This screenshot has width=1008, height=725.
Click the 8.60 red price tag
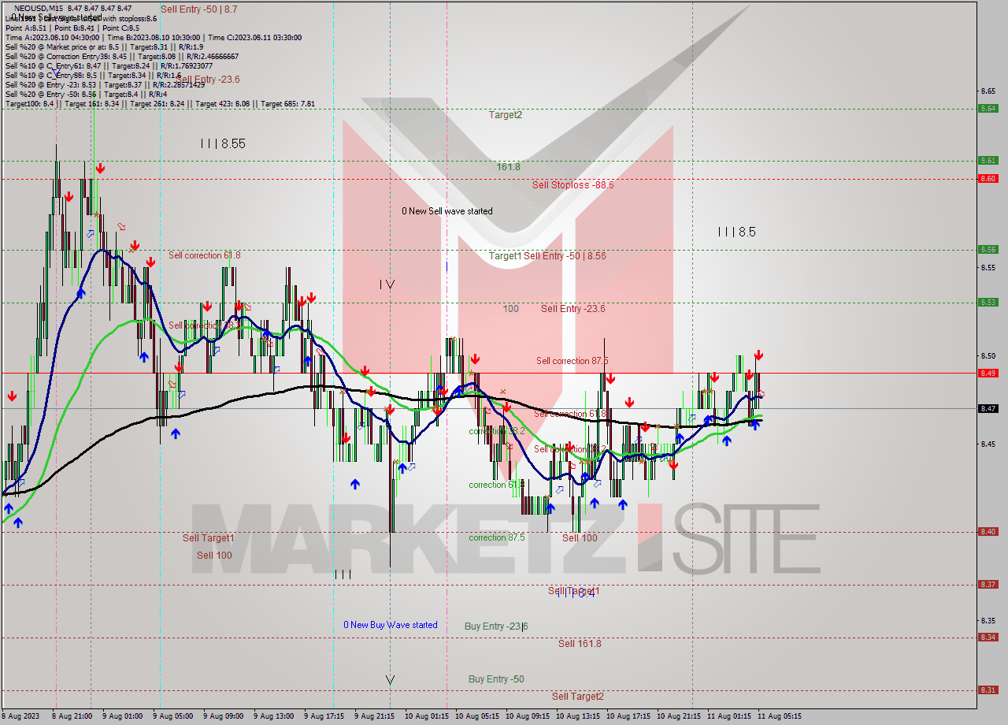(x=988, y=178)
